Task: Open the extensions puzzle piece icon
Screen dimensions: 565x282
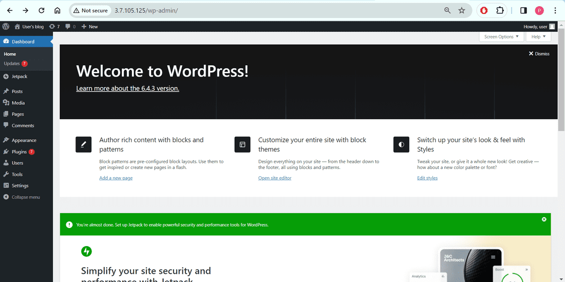Action: pyautogui.click(x=500, y=10)
